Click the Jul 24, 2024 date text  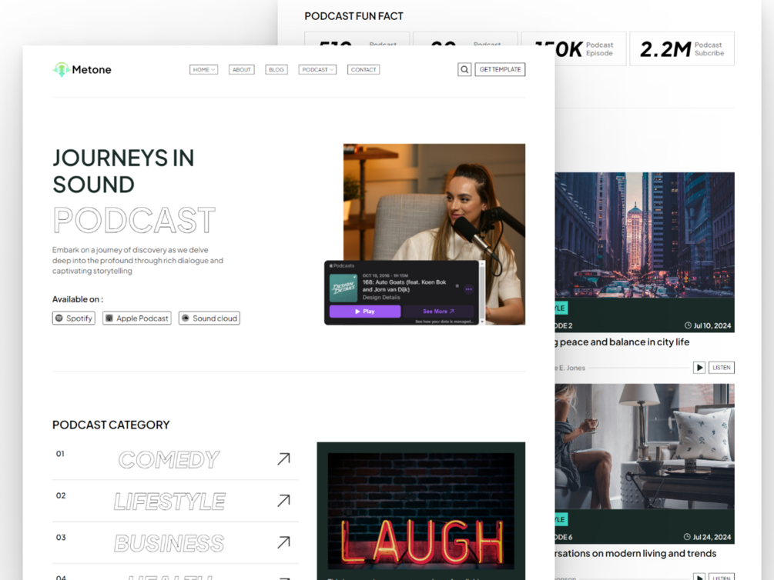click(712, 537)
